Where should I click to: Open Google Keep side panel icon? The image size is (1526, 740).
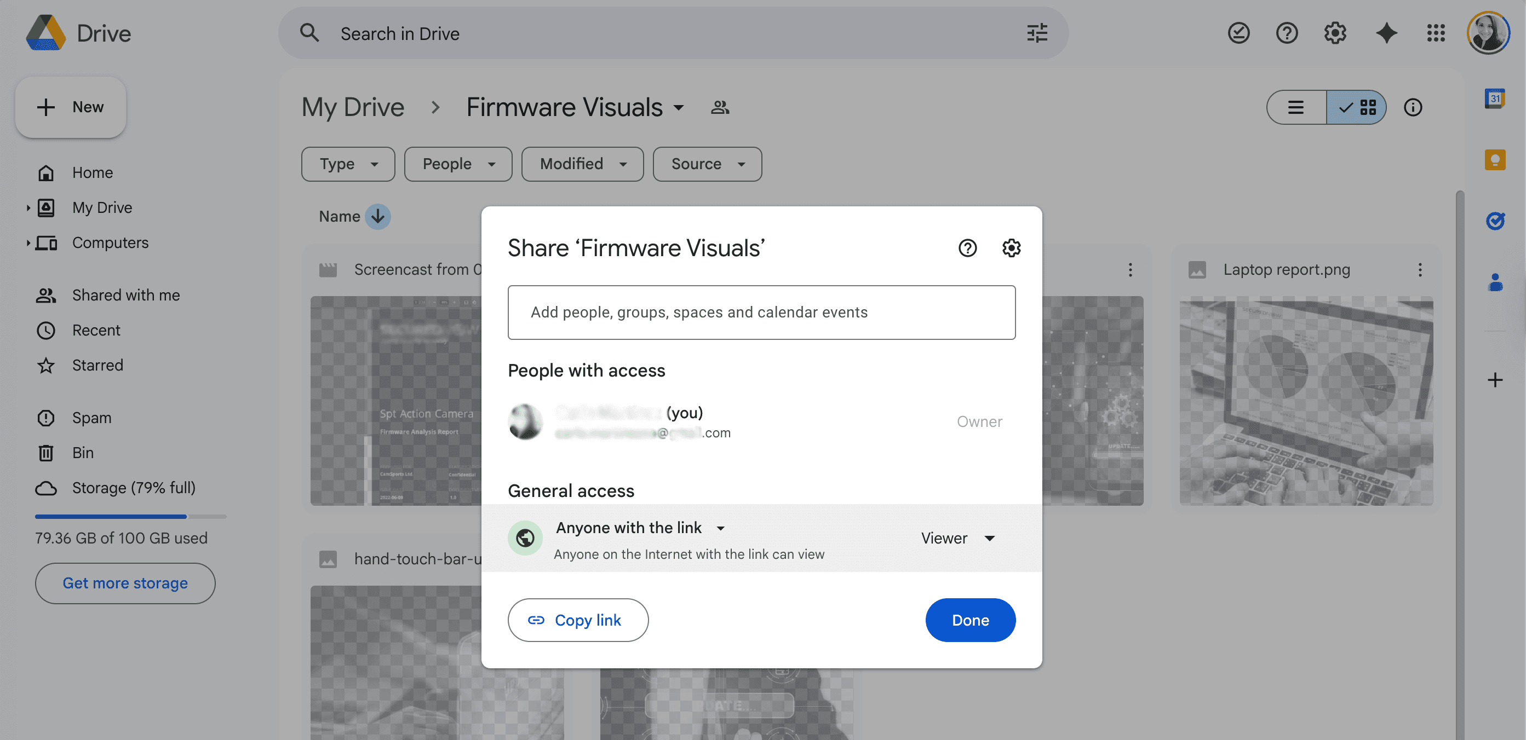click(1494, 160)
